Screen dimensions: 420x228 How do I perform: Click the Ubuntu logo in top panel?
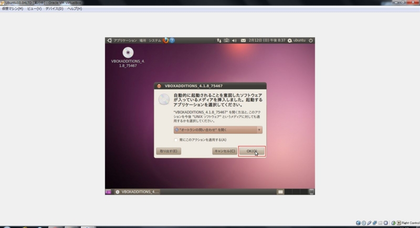[x=109, y=40]
